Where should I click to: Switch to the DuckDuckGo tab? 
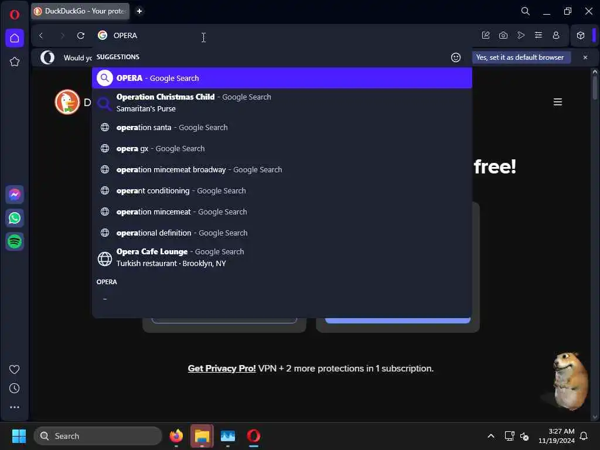(x=80, y=11)
